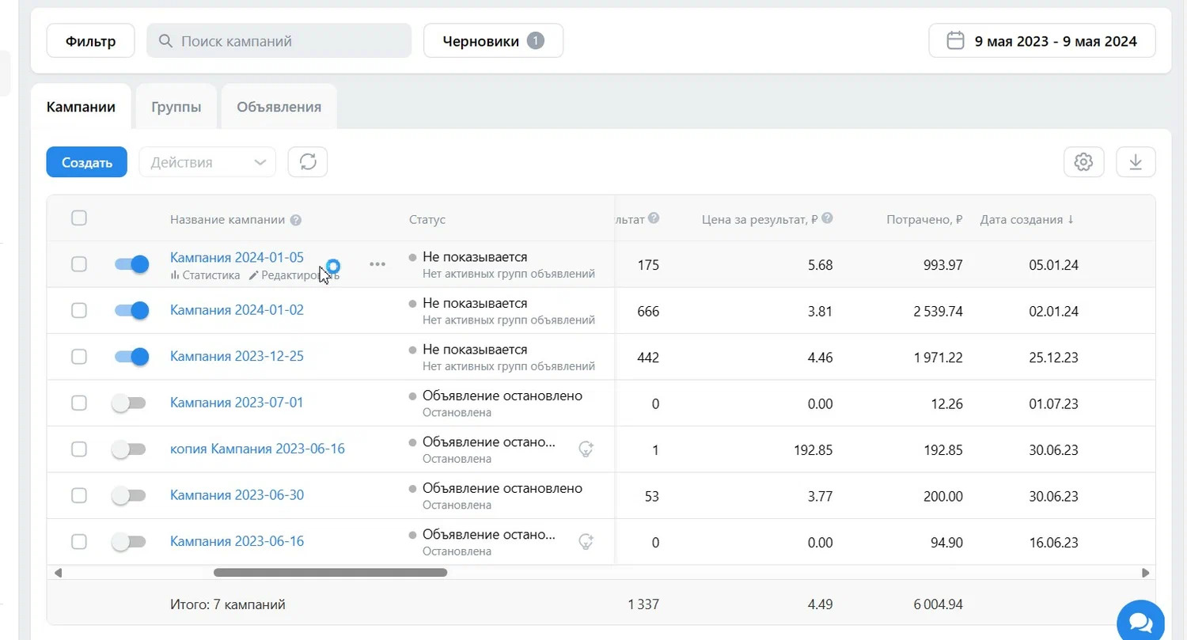Click the magnifier icon in search field
The width and height of the screenshot is (1187, 640).
[165, 41]
